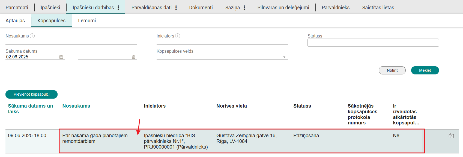Click the Notīrīt clear button

[x=392, y=70]
